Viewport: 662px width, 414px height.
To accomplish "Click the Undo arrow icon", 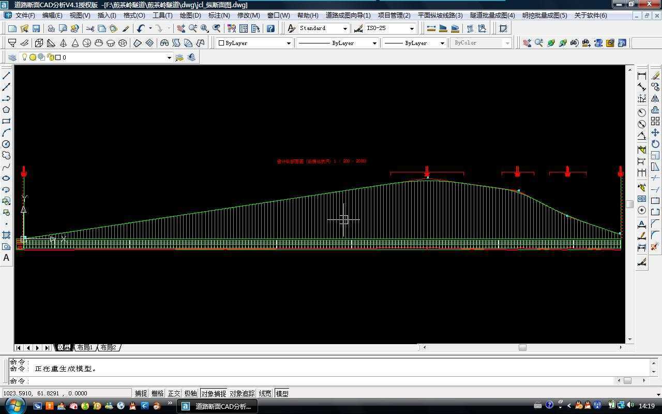I will point(141,28).
